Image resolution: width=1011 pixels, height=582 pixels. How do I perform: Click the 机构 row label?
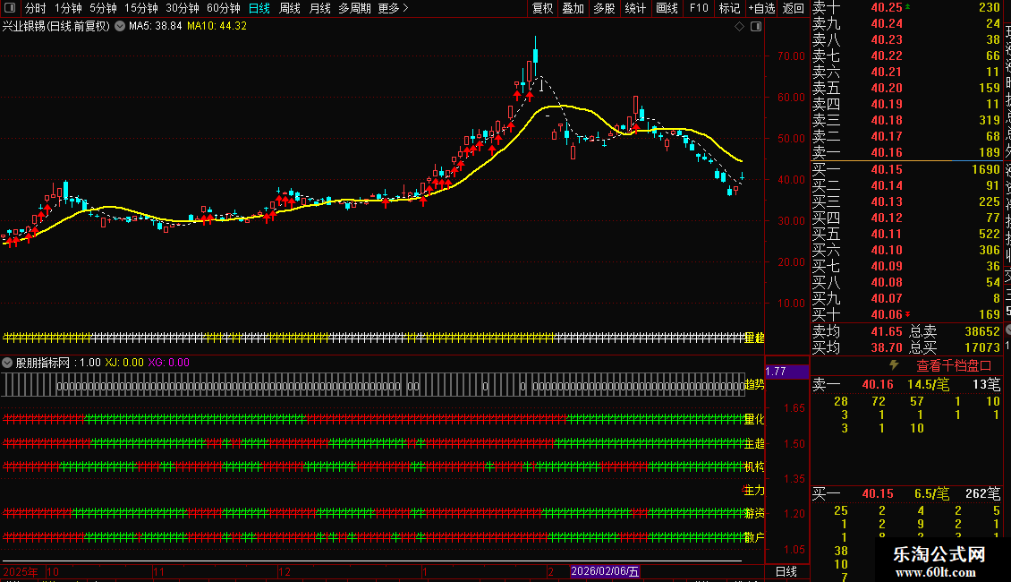click(x=754, y=466)
